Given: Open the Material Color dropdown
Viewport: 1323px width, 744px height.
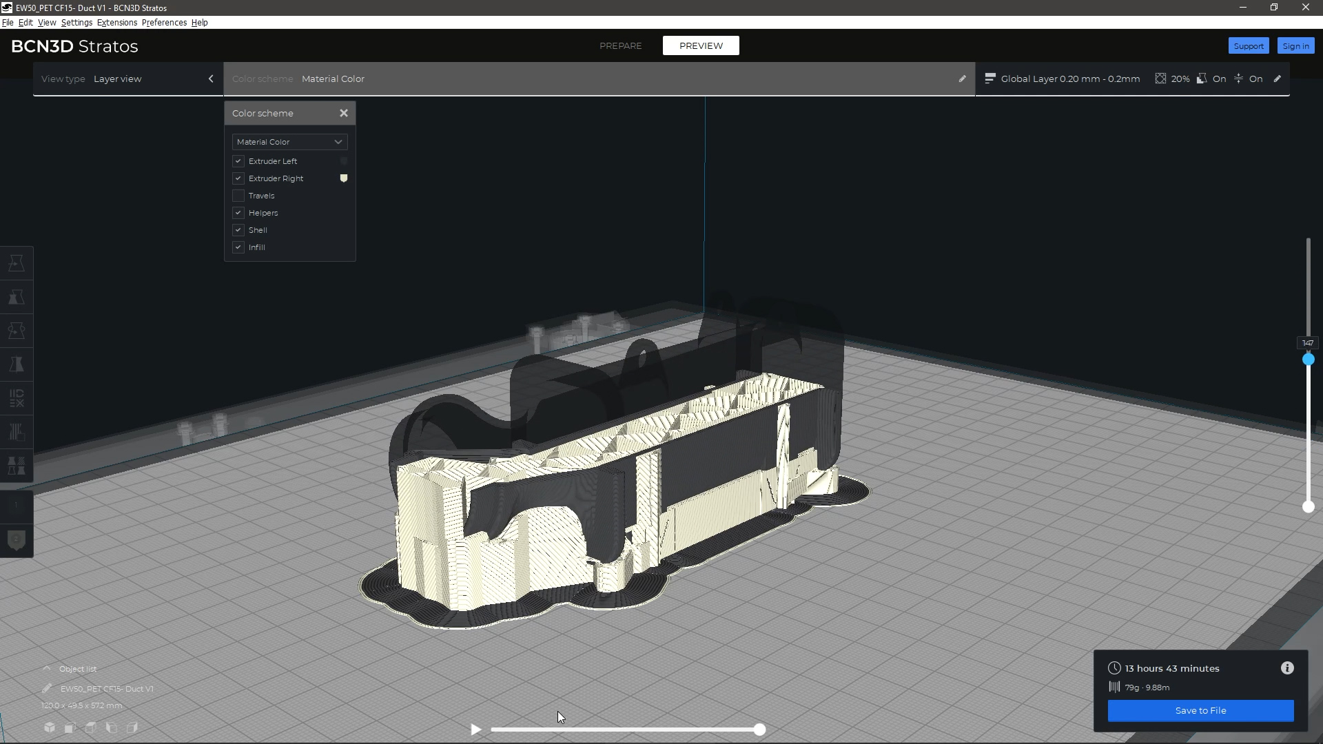Looking at the screenshot, I should (289, 142).
